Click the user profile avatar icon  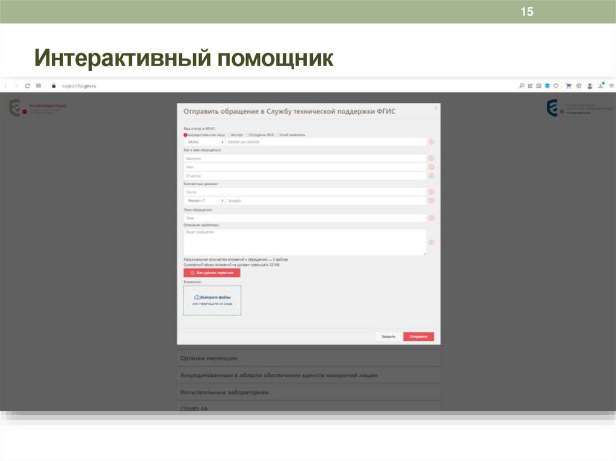pyautogui.click(x=590, y=85)
